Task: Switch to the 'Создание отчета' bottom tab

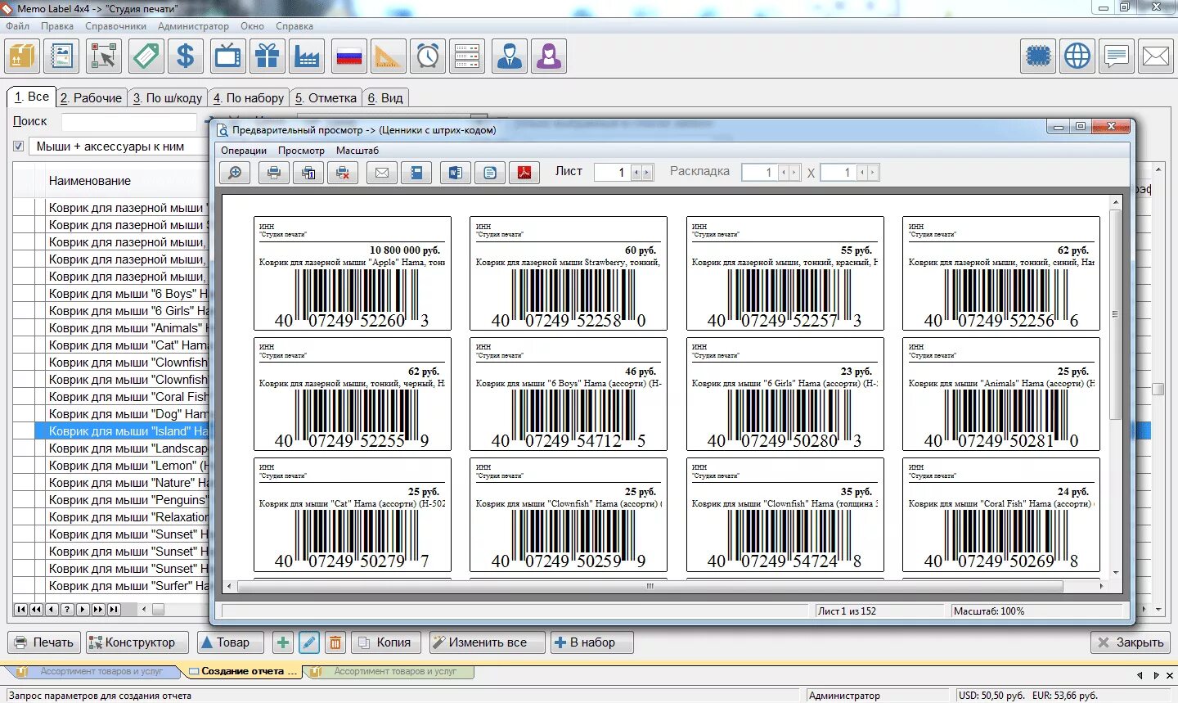Action: pyautogui.click(x=243, y=671)
